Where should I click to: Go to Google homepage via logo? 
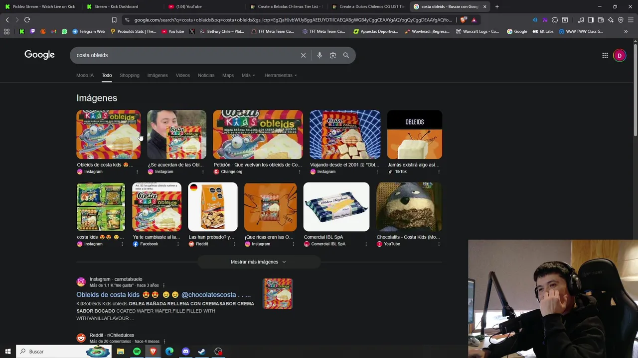(39, 55)
